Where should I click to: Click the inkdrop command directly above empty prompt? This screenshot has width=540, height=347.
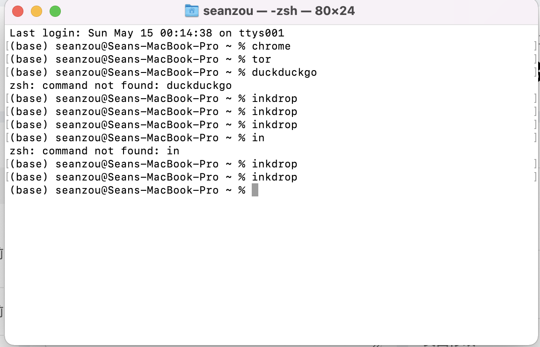(x=274, y=177)
